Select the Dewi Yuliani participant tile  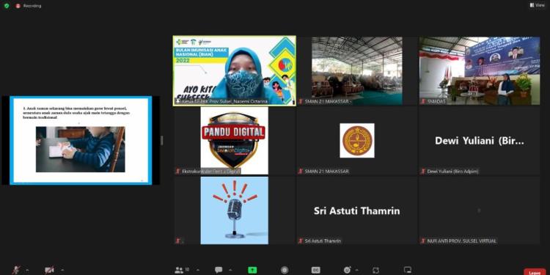(480, 140)
